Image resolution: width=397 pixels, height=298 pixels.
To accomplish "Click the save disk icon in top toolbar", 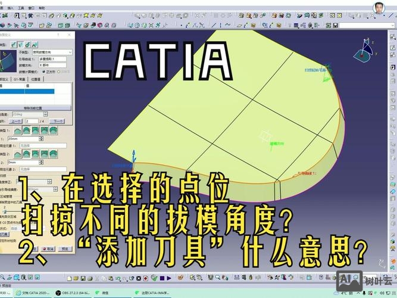I will [x=336, y=26].
